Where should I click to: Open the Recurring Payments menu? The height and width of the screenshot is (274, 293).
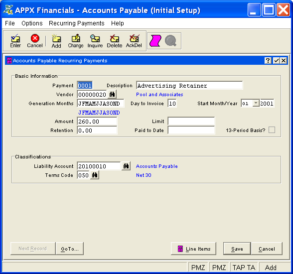click(77, 23)
